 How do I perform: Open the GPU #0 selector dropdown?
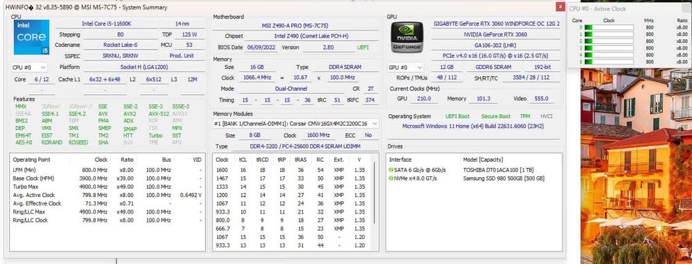click(405, 68)
